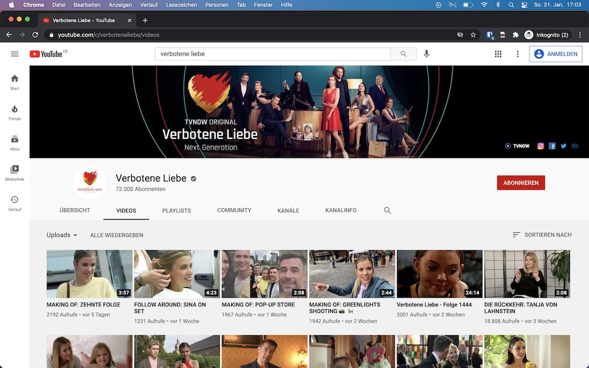Click the ABONNIEREN button
The height and width of the screenshot is (368, 589).
pyautogui.click(x=521, y=183)
